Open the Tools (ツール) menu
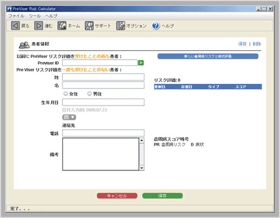This screenshot has height=218, width=280. [35, 16]
